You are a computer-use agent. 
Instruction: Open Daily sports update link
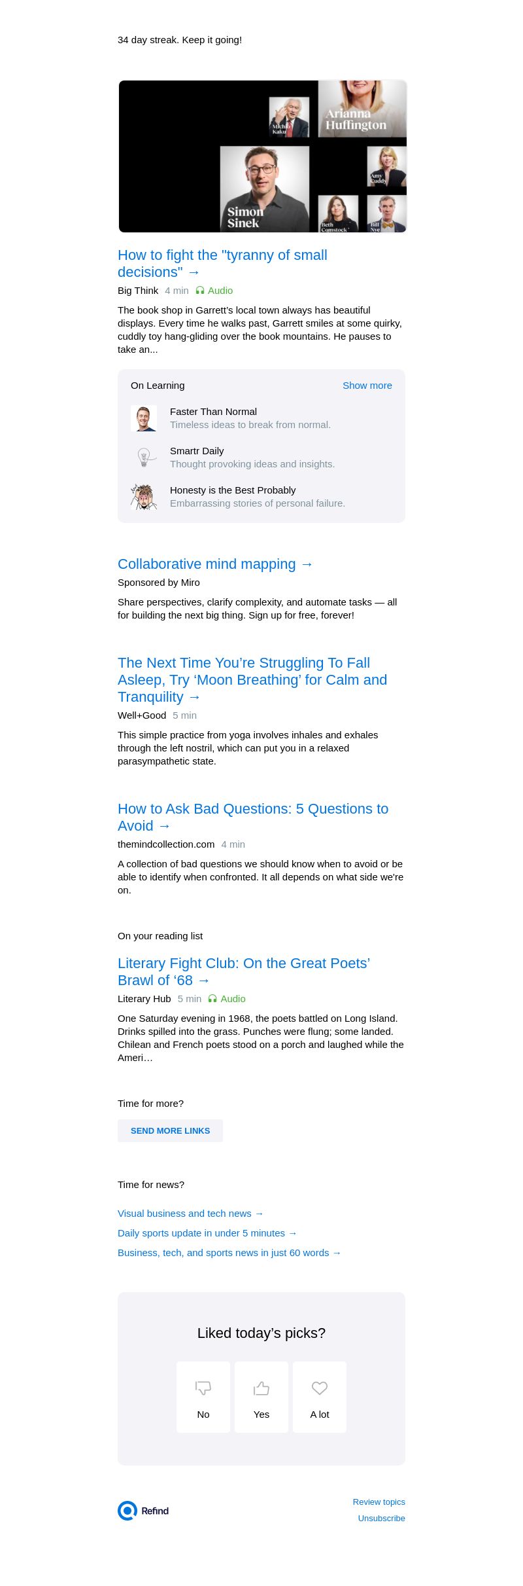[207, 1233]
